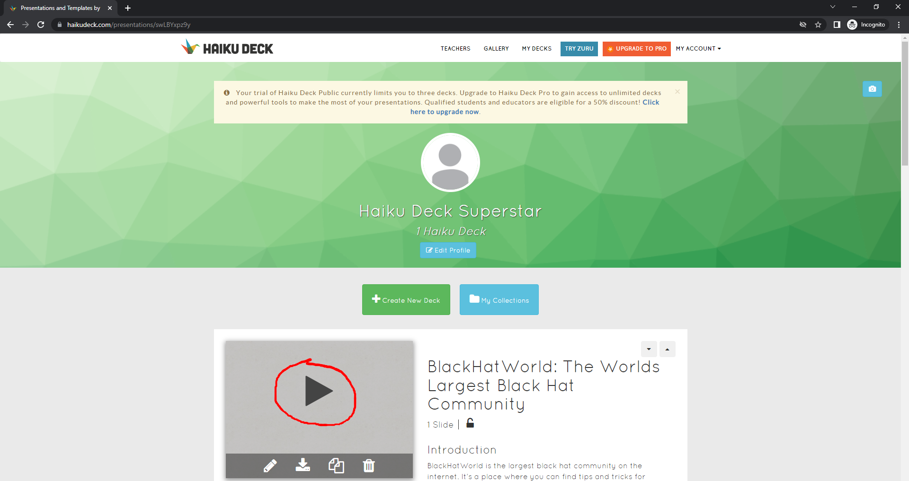This screenshot has width=909, height=481.
Task: Click the camera icon to change the cover photo
Action: [872, 89]
